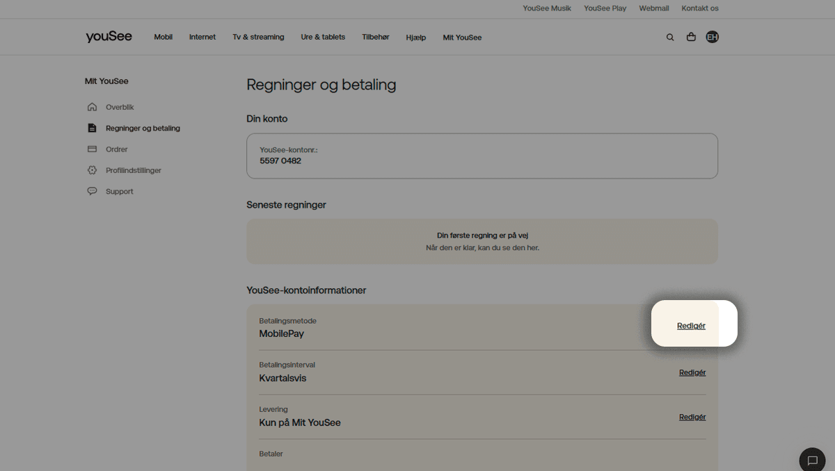This screenshot has height=471, width=835.
Task: Edit the Betalingsinterval Kvartalsvis setting
Action: point(692,372)
